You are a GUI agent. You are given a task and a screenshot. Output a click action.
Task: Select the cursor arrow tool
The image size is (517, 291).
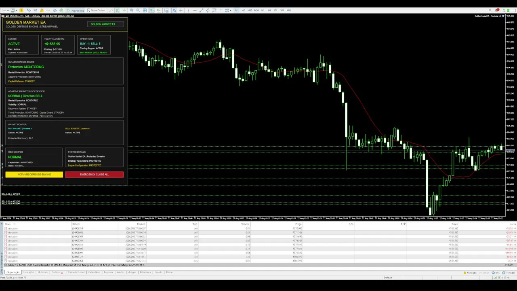174,11
